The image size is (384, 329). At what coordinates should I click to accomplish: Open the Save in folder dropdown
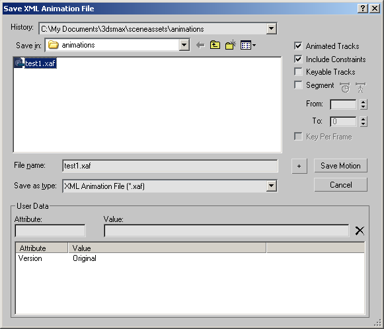point(184,45)
